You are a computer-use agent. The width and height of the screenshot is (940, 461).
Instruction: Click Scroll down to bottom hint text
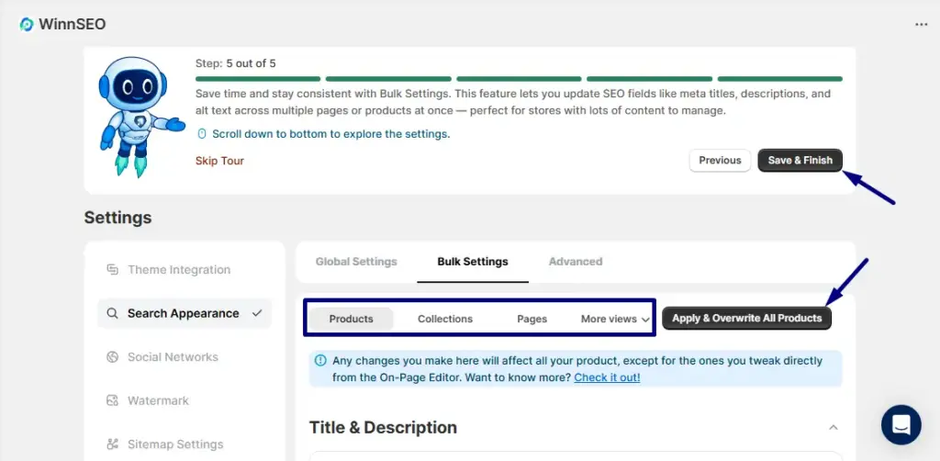pyautogui.click(x=330, y=134)
